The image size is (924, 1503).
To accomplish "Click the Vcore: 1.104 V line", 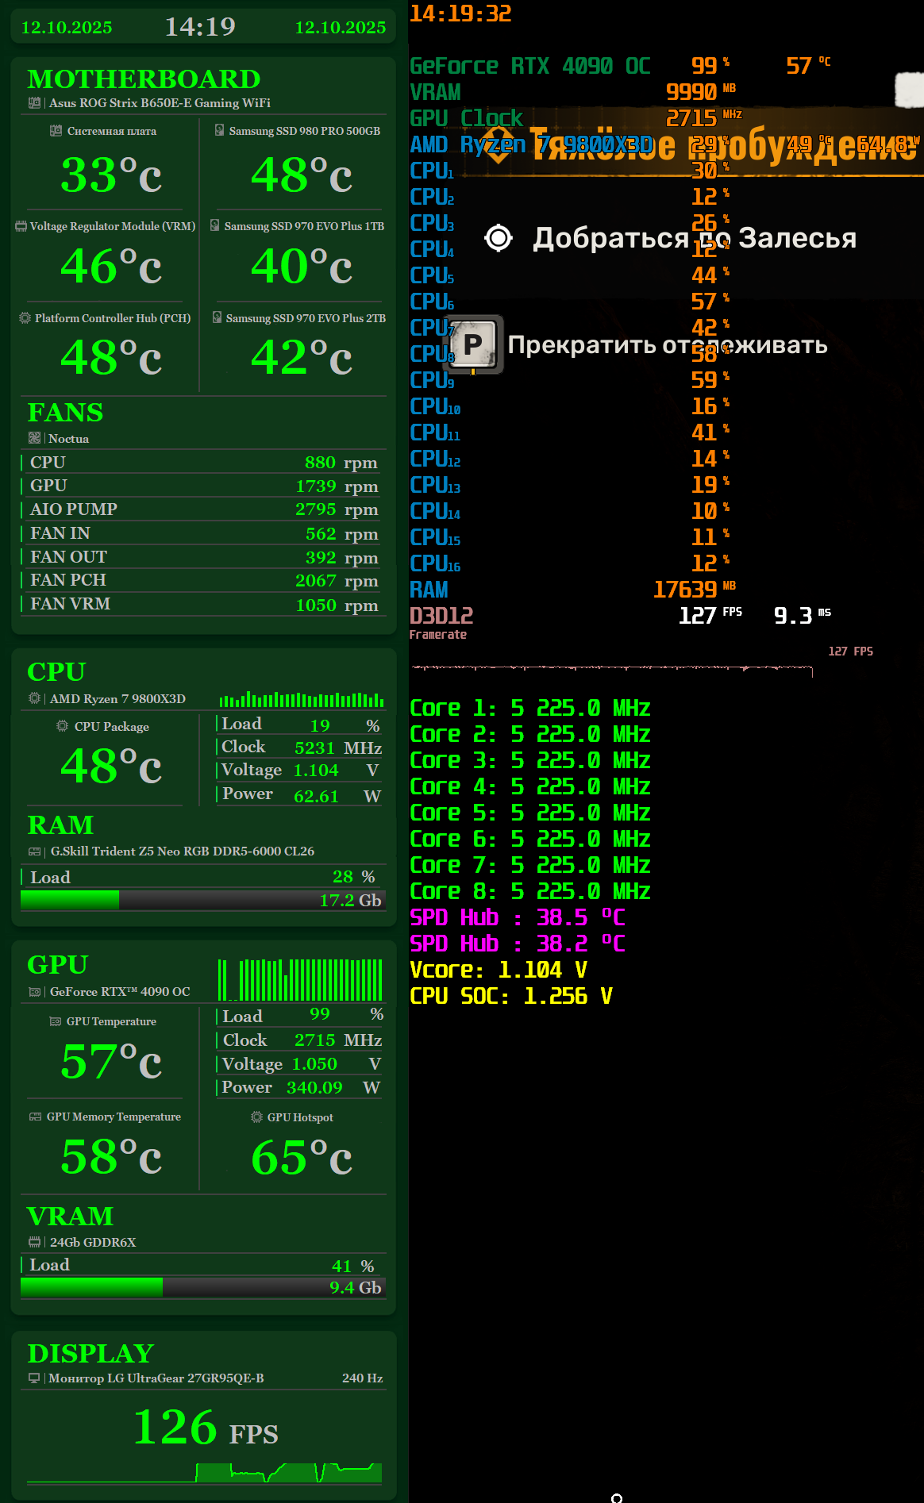I will pyautogui.click(x=499, y=970).
